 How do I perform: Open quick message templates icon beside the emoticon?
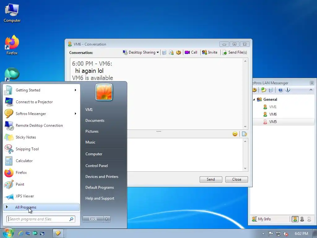[245, 134]
